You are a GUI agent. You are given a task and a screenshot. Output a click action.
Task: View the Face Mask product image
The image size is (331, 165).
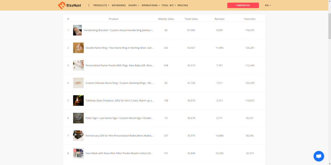78,153
